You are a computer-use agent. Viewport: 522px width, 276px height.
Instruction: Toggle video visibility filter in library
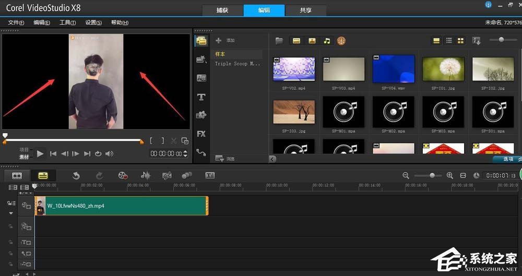[296, 41]
